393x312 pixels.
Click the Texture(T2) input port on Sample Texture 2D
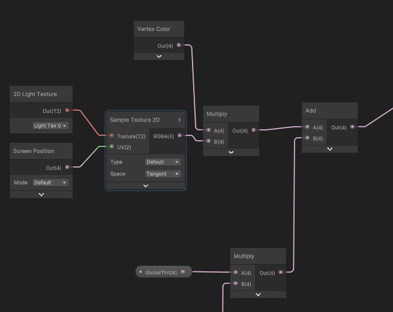[112, 135]
